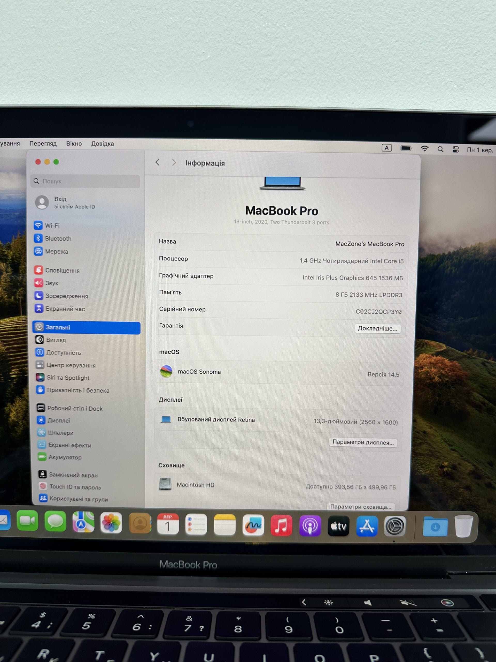The image size is (496, 662).
Task: Open Звук sound settings
Action: 46,283
